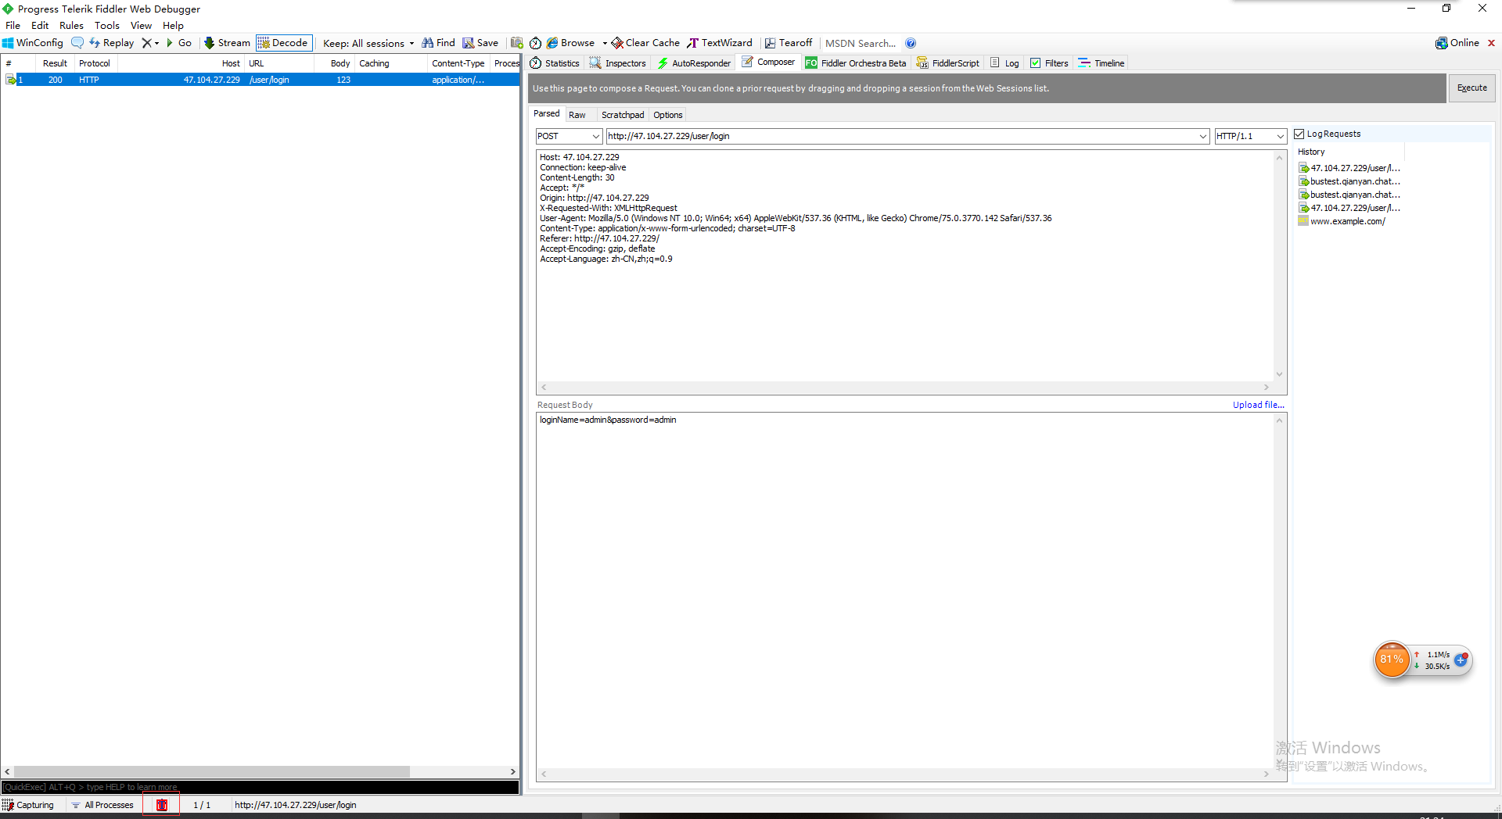
Task: Click the camera screenshot icon
Action: 517,43
